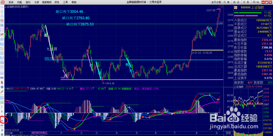This screenshot has height=136, width=273.
Task: Select the 日 daily period
Action: click(x=2, y=130)
